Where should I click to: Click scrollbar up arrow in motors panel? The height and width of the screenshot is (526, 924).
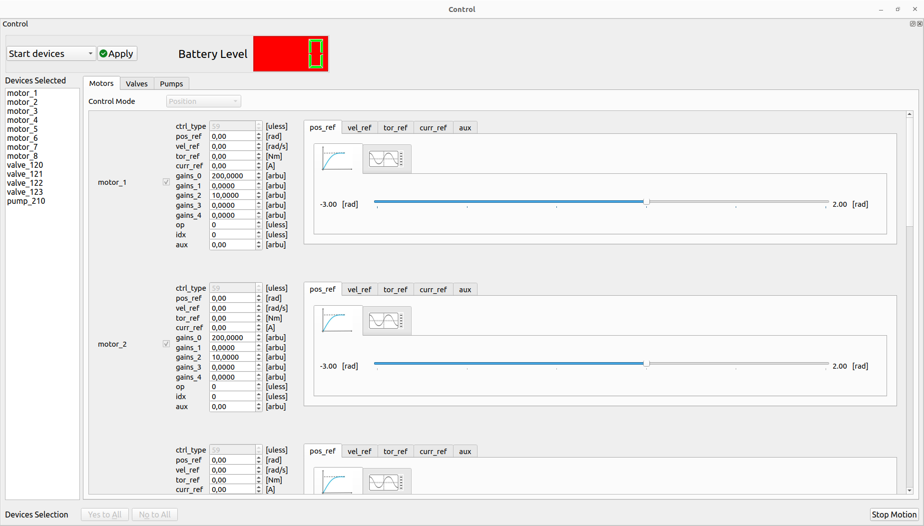910,114
